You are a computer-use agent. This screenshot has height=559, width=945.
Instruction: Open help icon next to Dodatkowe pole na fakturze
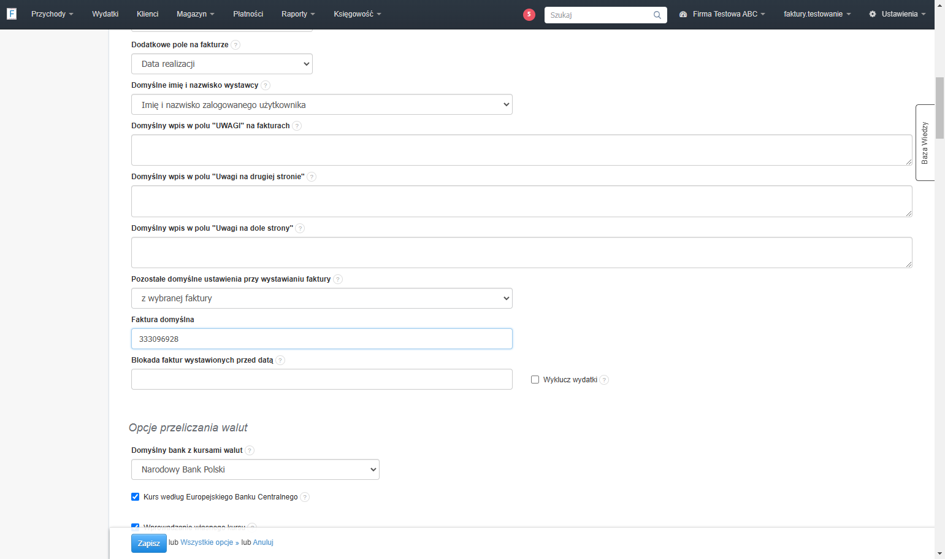(x=235, y=45)
